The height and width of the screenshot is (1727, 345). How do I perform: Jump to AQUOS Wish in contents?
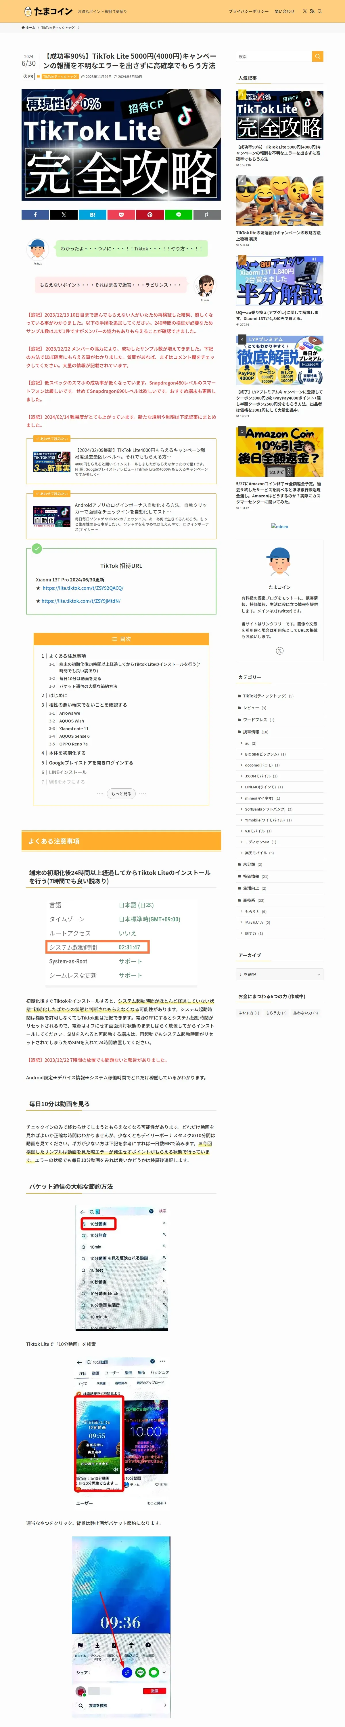click(x=71, y=721)
